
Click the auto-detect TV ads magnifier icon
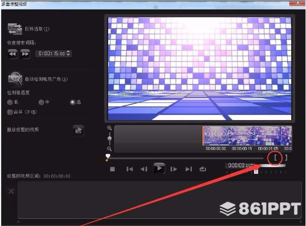tap(15, 79)
